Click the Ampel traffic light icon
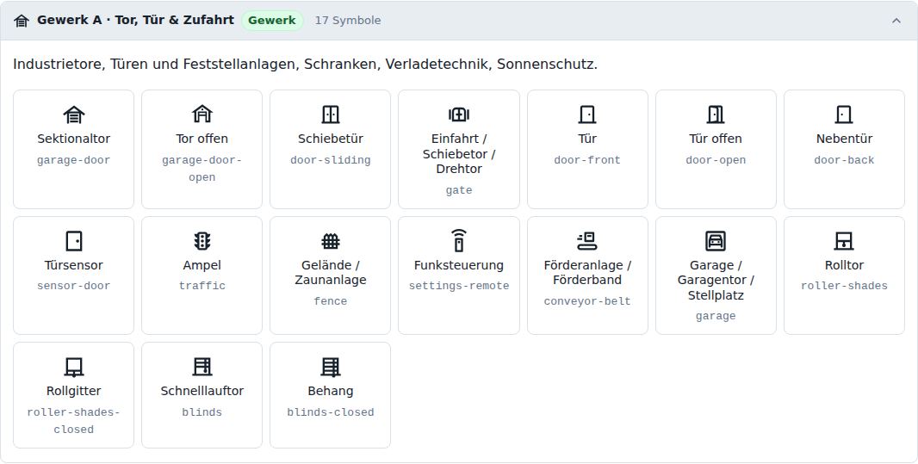The width and height of the screenshot is (918, 464). (202, 241)
